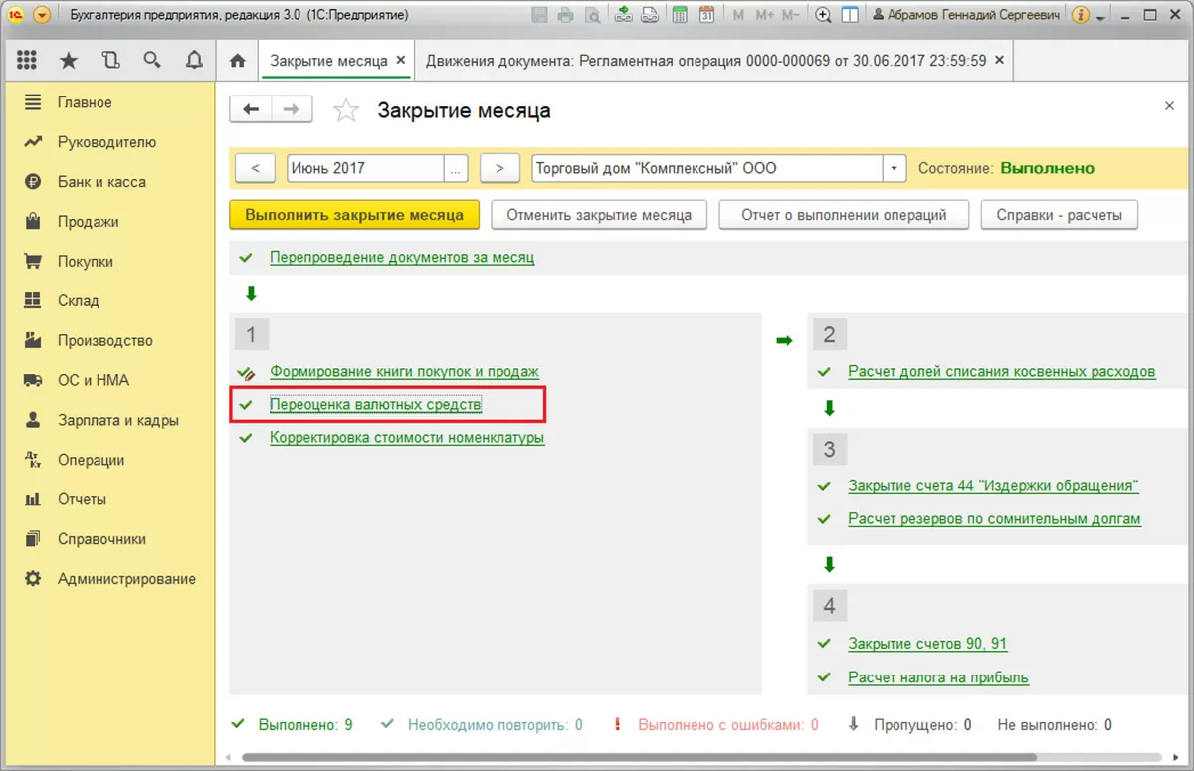Open Справки - расчеты button
This screenshot has height=771, width=1194.
tap(1060, 214)
